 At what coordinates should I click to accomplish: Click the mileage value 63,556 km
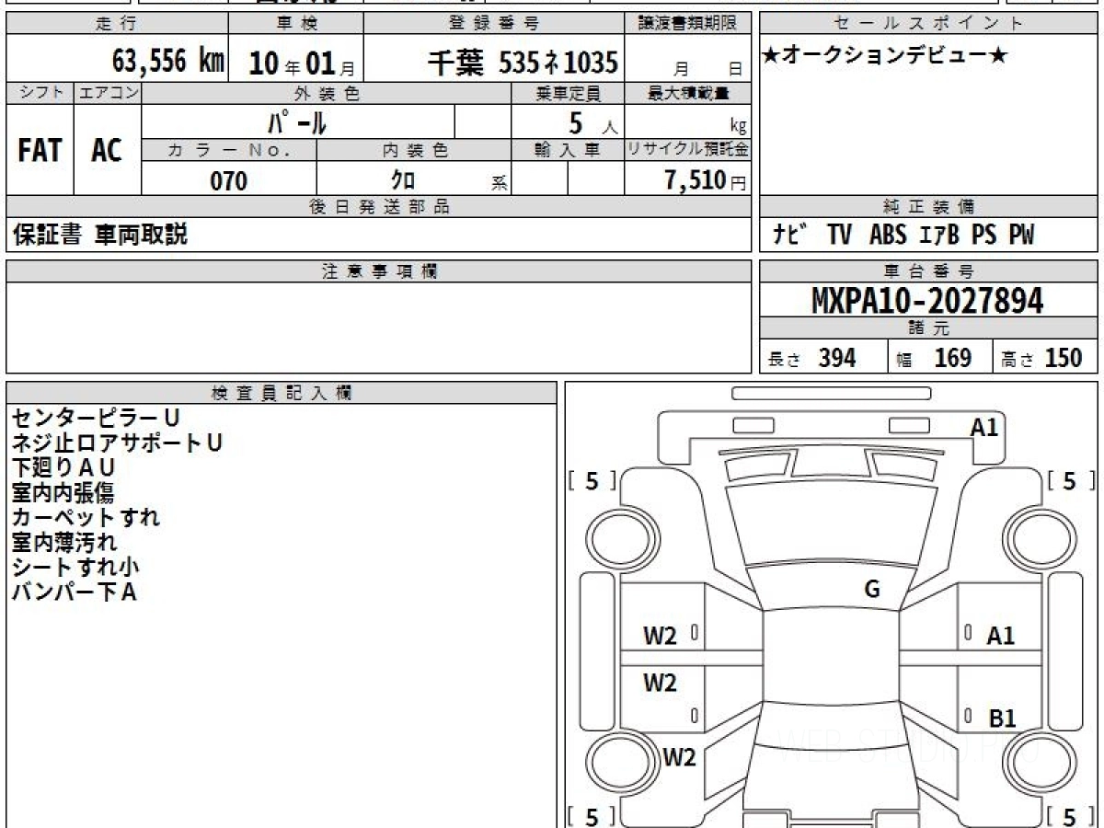(167, 62)
